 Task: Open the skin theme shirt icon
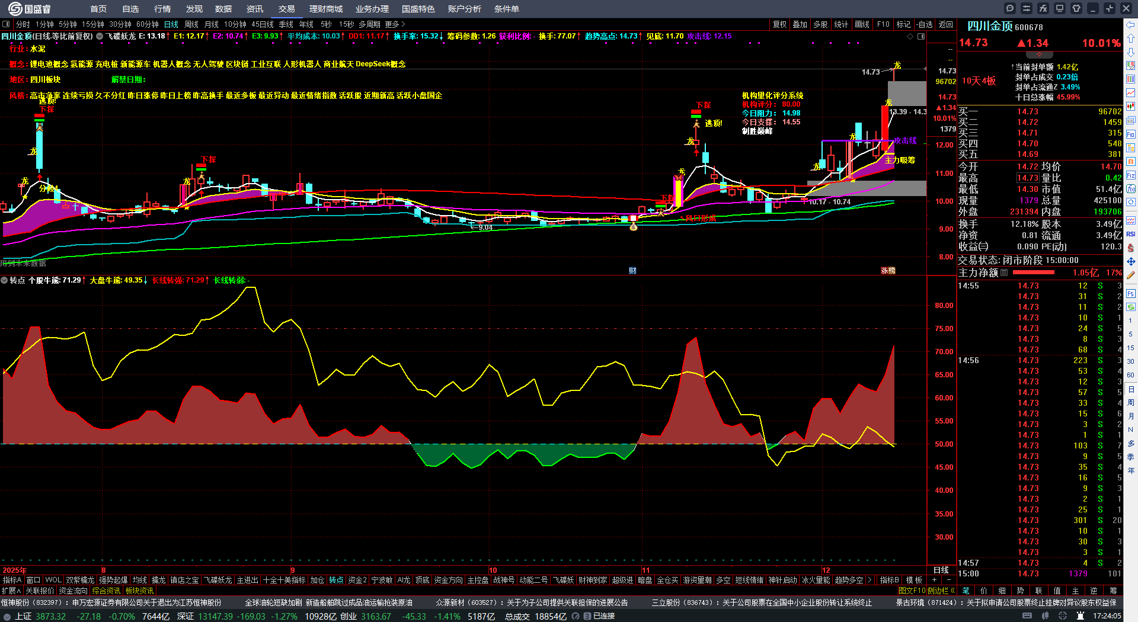pyautogui.click(x=1076, y=8)
